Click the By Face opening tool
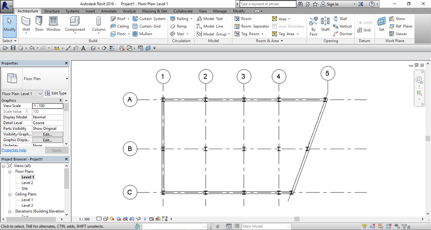The height and width of the screenshot is (230, 431). point(314,26)
